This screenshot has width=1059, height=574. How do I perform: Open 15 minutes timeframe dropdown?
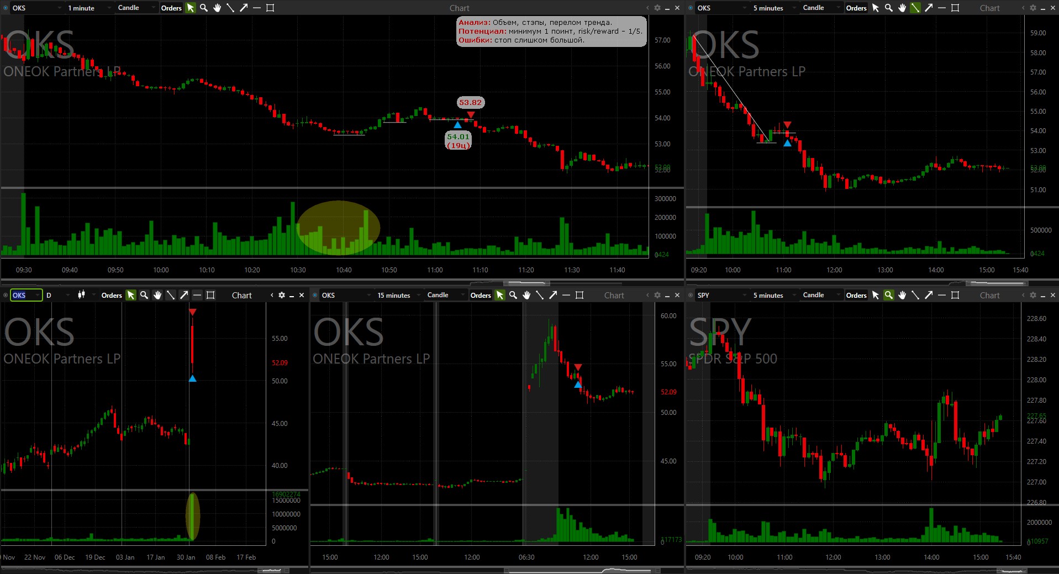pos(400,295)
